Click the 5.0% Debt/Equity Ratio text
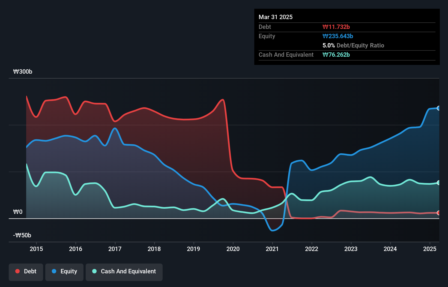Viewport: 448px width, 287px height. pyautogui.click(x=353, y=45)
